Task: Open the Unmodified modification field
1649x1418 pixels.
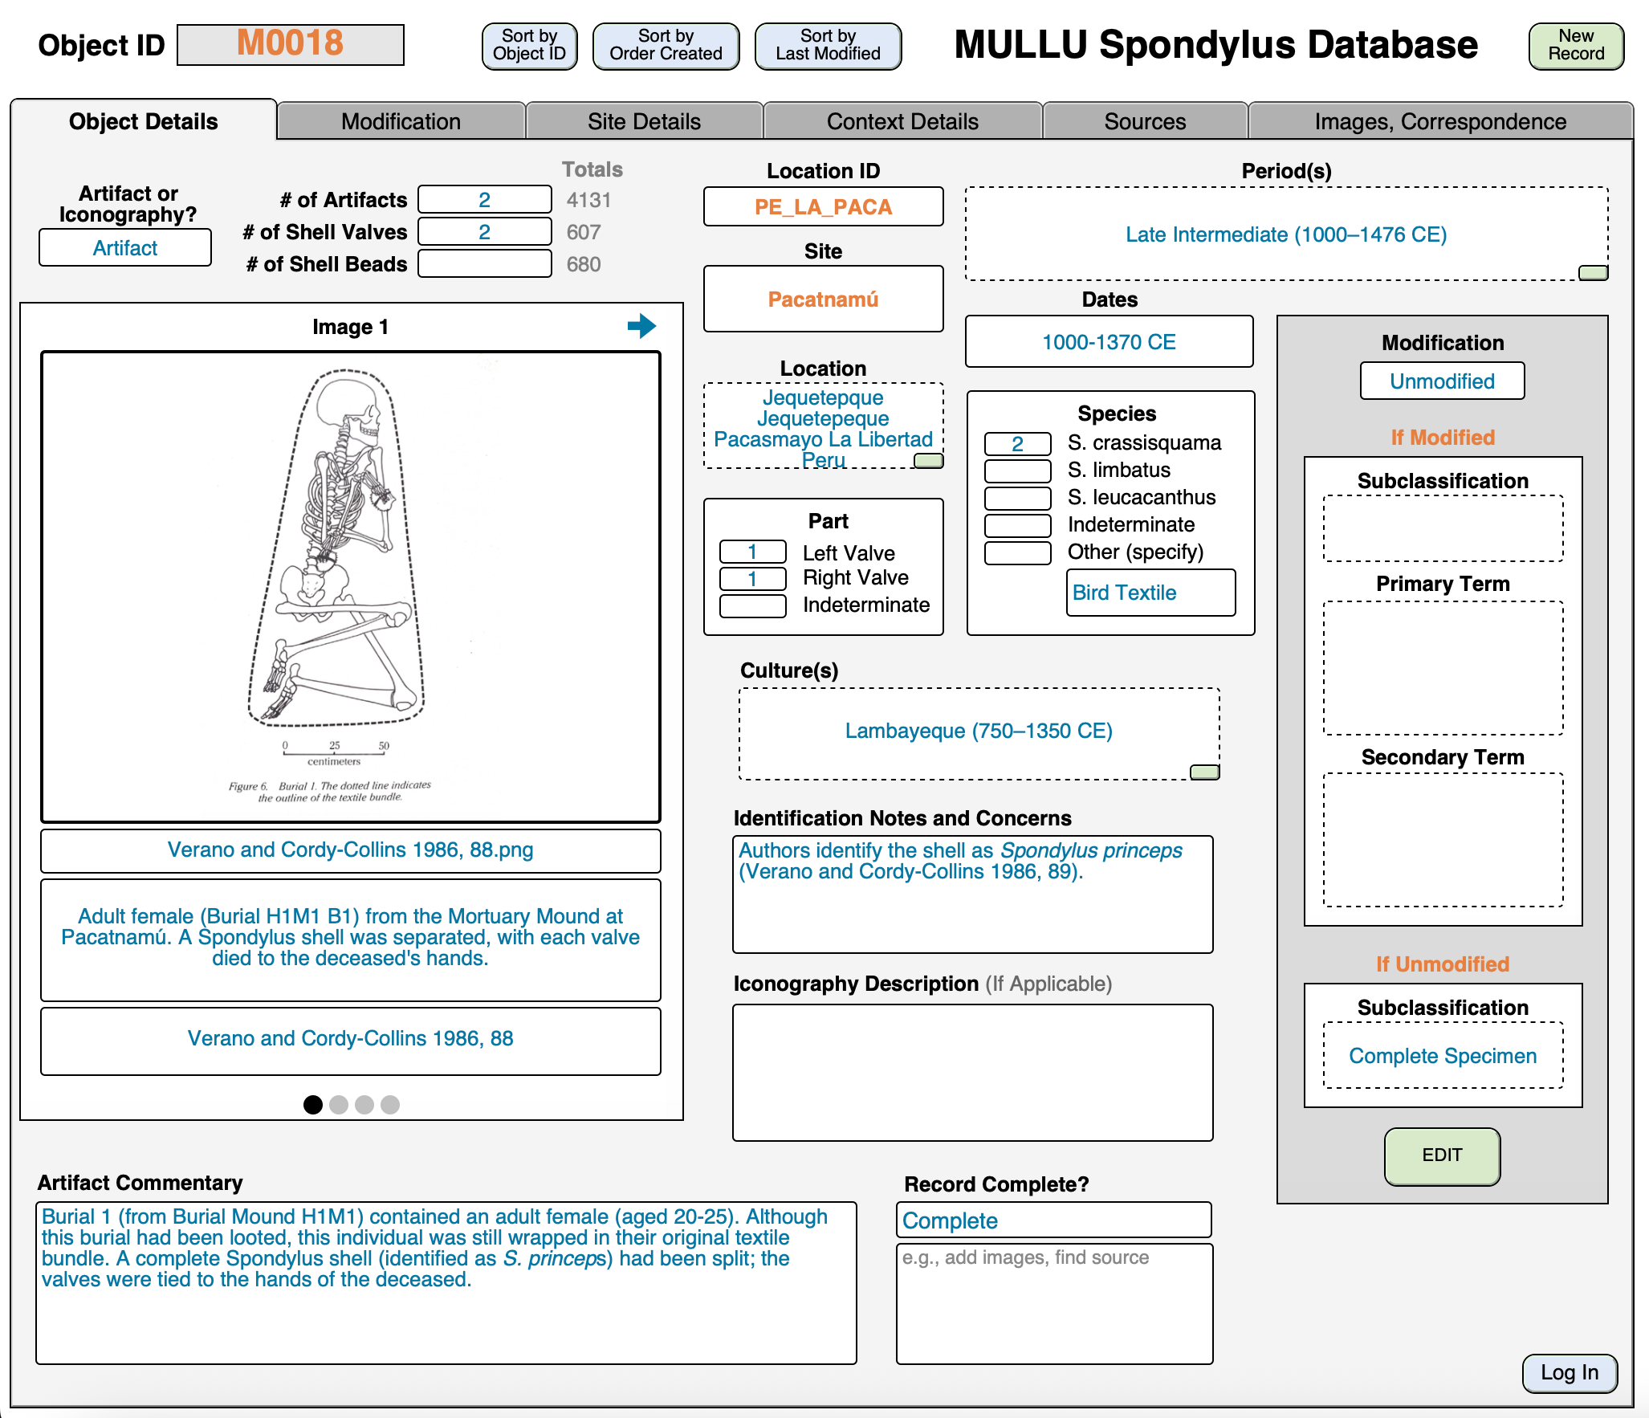Action: [x=1442, y=381]
